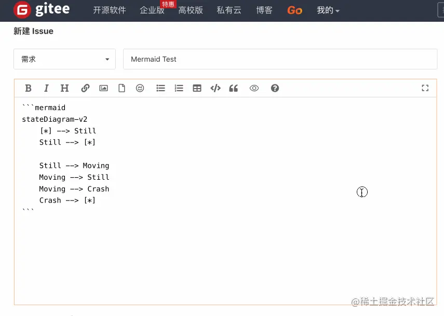Click the Gitee logo
The image size is (444, 316).
(x=42, y=10)
